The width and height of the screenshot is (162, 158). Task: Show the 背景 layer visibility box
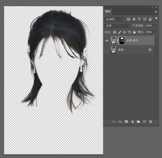tap(107, 50)
